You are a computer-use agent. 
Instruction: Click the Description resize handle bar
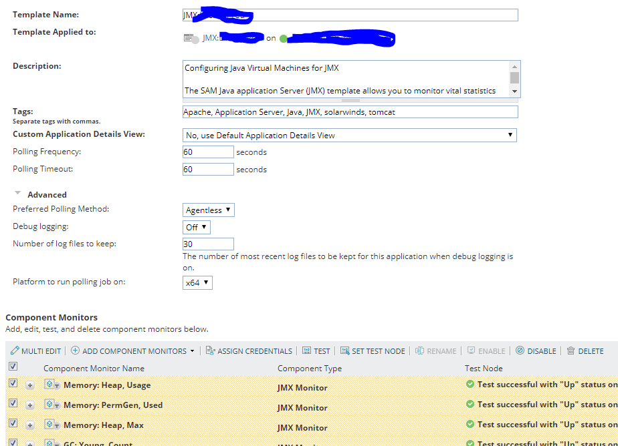coord(350,100)
